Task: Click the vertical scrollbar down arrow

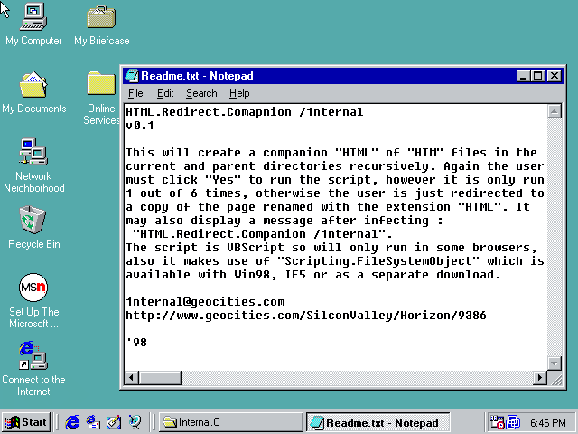Action: (554, 363)
